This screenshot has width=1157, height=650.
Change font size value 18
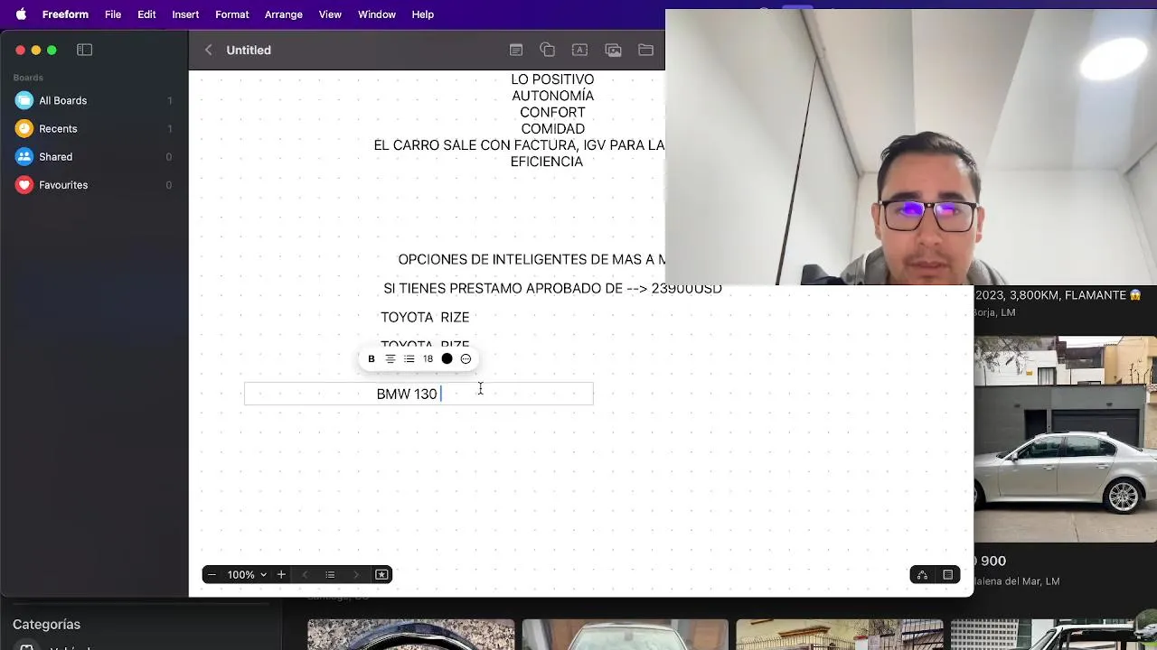[428, 359]
